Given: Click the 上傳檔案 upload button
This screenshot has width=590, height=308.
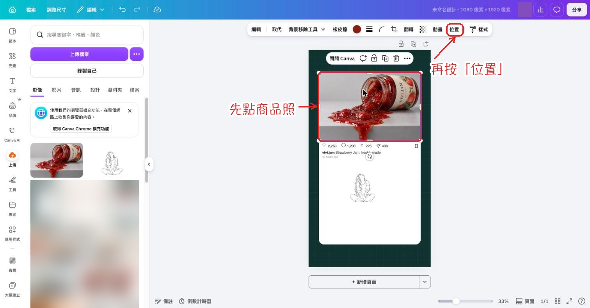Looking at the screenshot, I should [79, 54].
